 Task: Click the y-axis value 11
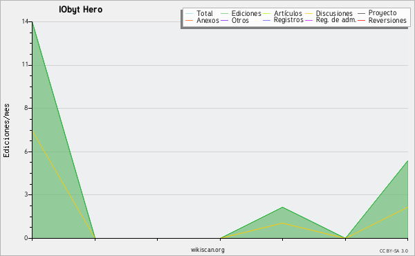pos(25,64)
